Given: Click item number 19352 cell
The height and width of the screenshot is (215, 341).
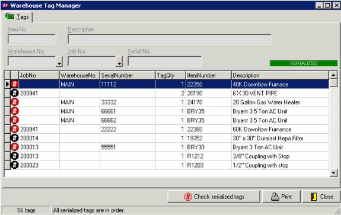Looking at the screenshot, I should coord(209,138).
